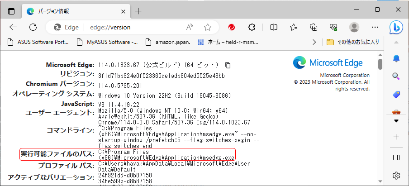Open the Bing Copilot sidebar button

click(396, 27)
